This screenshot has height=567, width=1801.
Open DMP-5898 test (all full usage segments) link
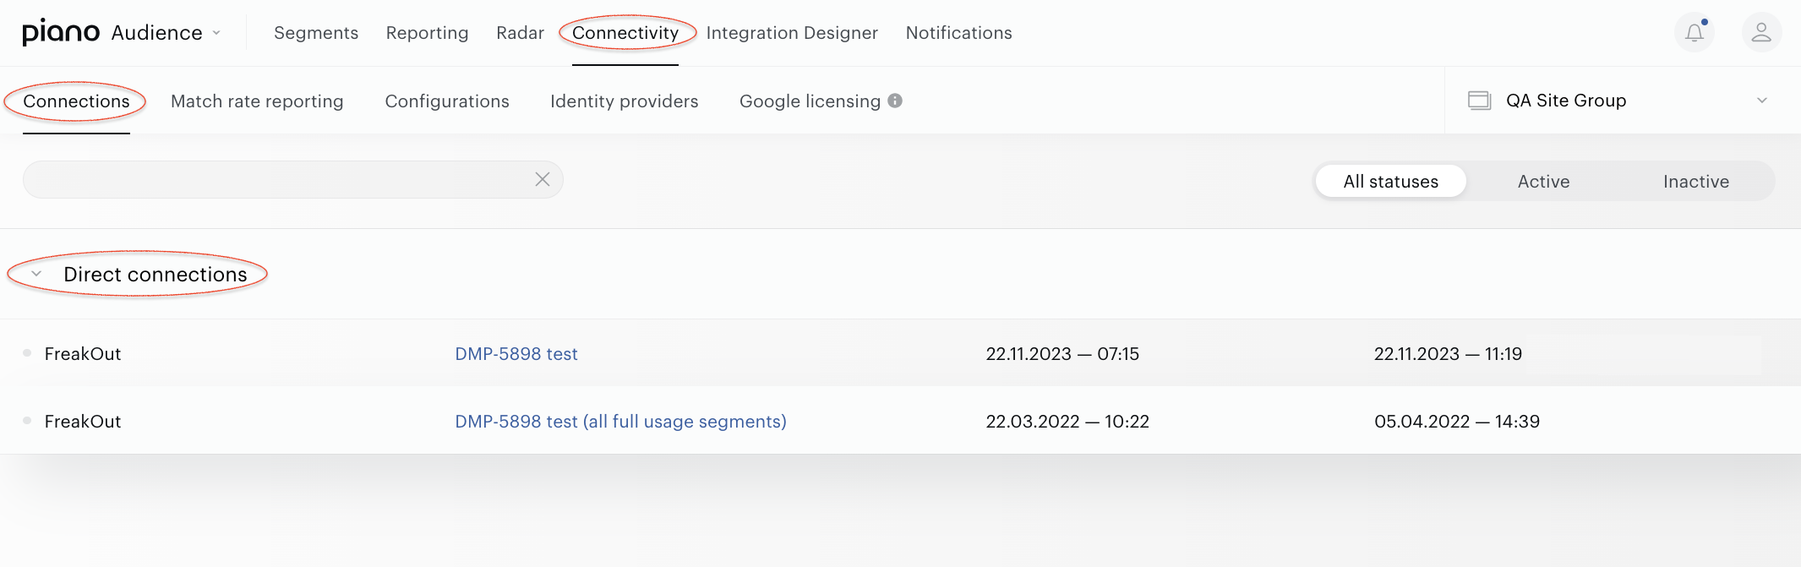tap(620, 422)
